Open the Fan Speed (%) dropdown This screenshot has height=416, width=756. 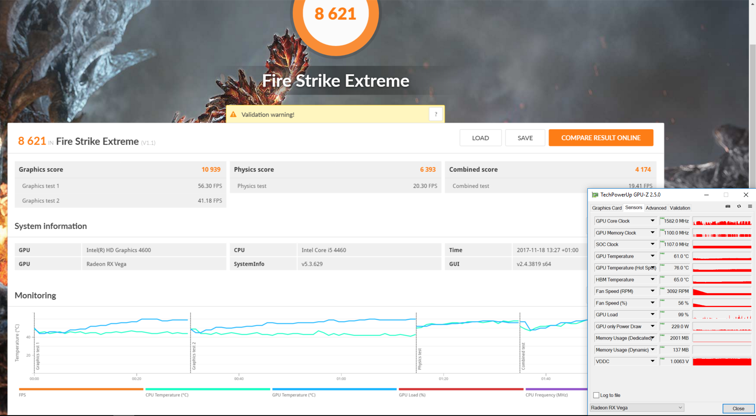point(653,303)
